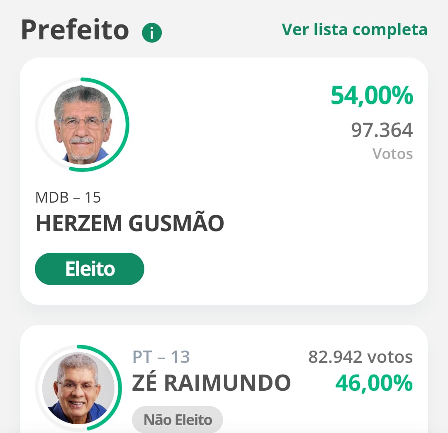The image size is (448, 433).
Task: Click the Prefeito section heading
Action: (75, 30)
